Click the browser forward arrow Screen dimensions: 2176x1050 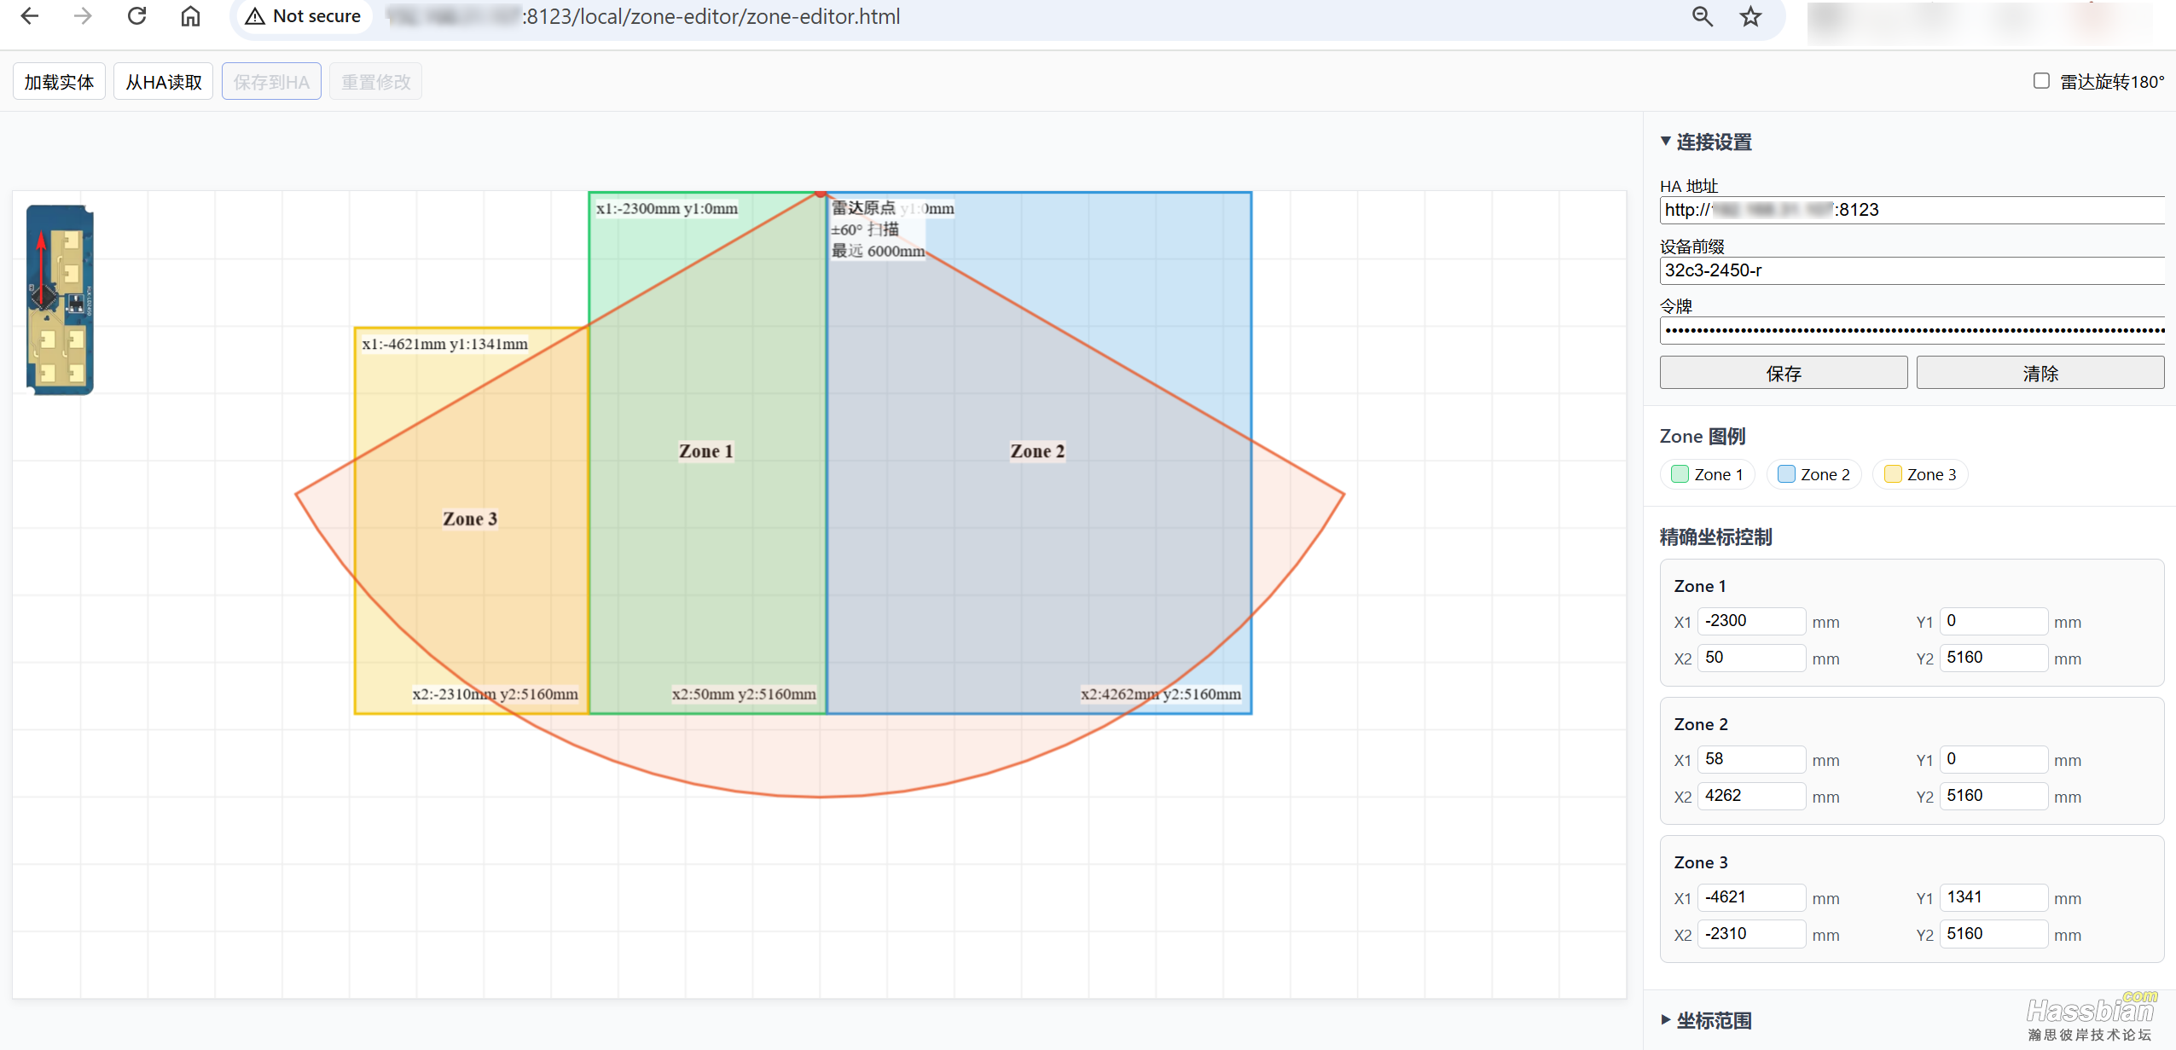(x=83, y=16)
